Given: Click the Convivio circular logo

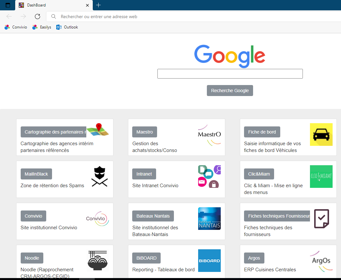Looking at the screenshot, I should (97, 219).
